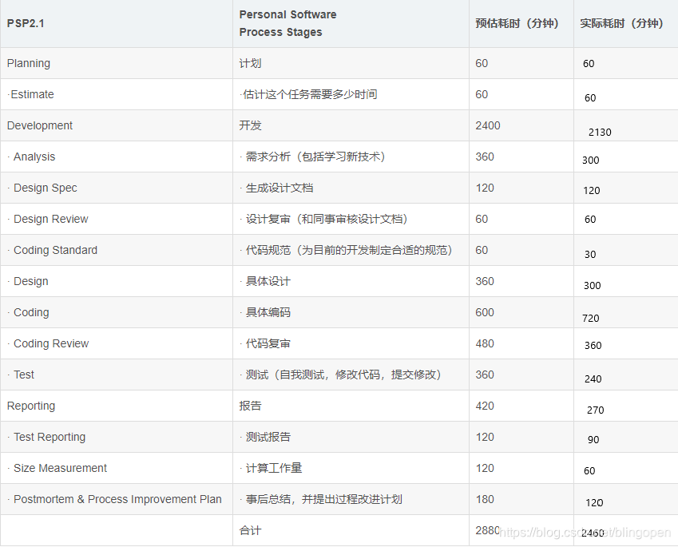Click the 2460 total actual value
Image resolution: width=678 pixels, height=547 pixels.
click(593, 533)
